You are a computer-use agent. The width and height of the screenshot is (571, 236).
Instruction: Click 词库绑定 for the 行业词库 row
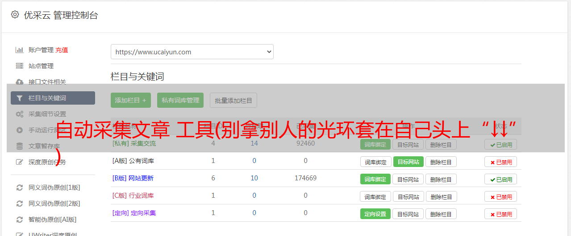[375, 196]
